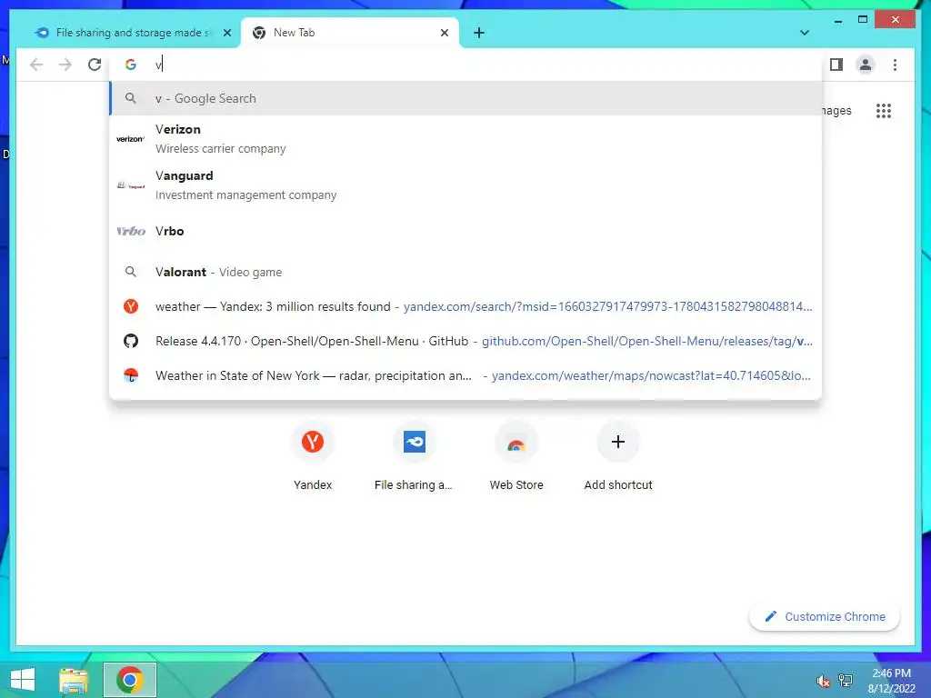Image resolution: width=931 pixels, height=698 pixels.
Task: Click the network tray icon
Action: point(846,681)
